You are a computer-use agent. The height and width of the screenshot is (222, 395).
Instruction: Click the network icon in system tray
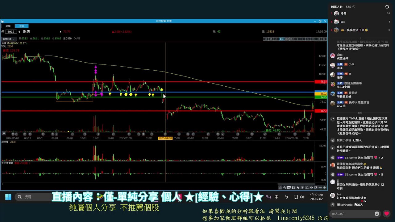point(296,197)
